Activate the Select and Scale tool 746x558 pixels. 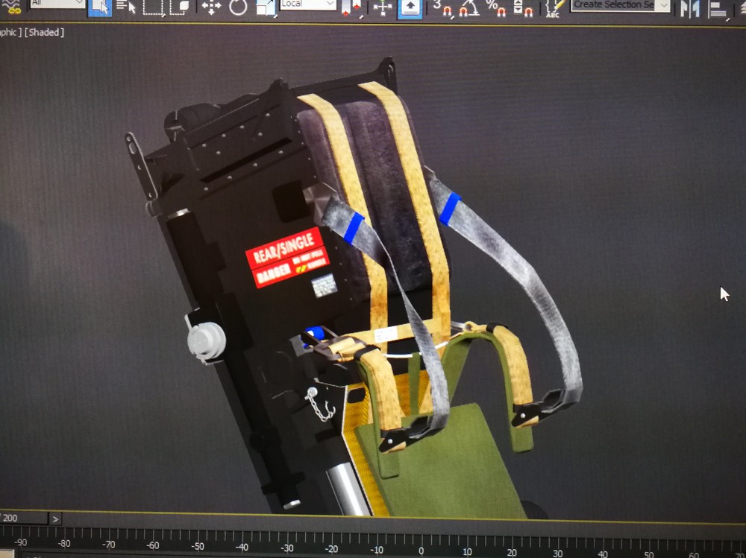pos(266,7)
